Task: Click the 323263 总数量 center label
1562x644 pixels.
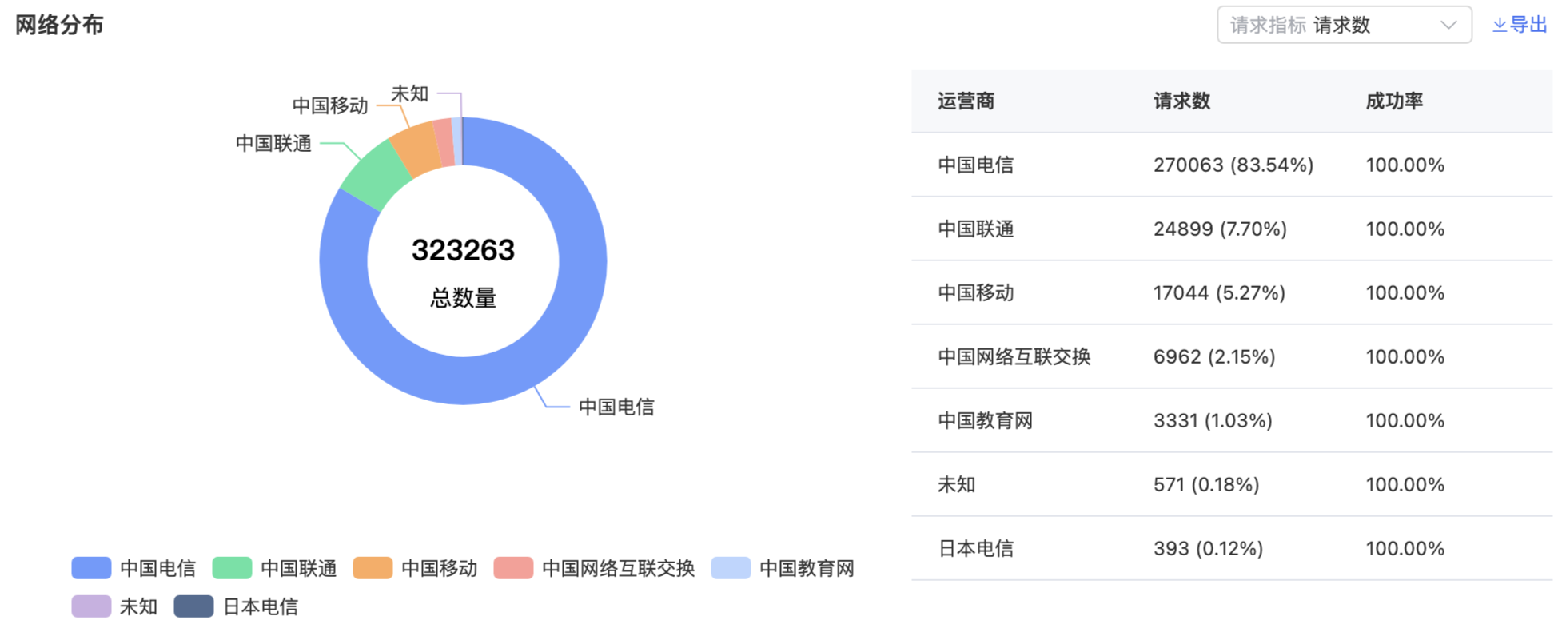Action: point(463,270)
